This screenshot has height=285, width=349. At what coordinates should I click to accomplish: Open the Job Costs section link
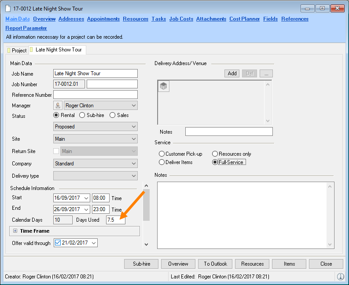(181, 19)
